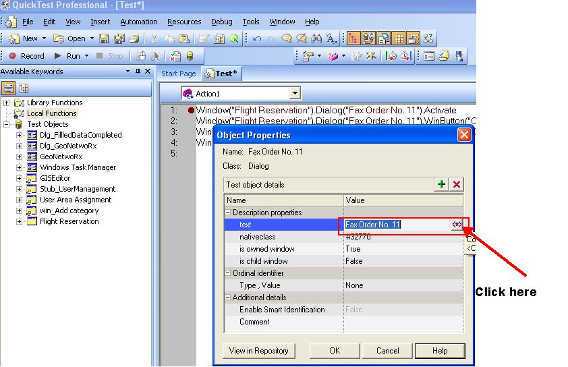Click the View in Repository button
This screenshot has height=367, width=568.
258,351
